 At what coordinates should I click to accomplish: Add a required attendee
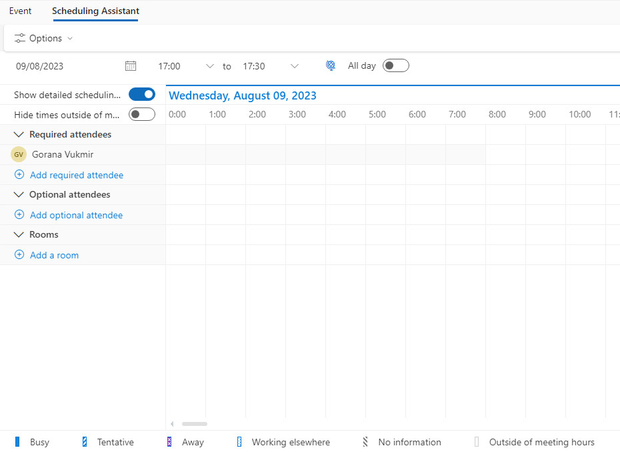75,174
